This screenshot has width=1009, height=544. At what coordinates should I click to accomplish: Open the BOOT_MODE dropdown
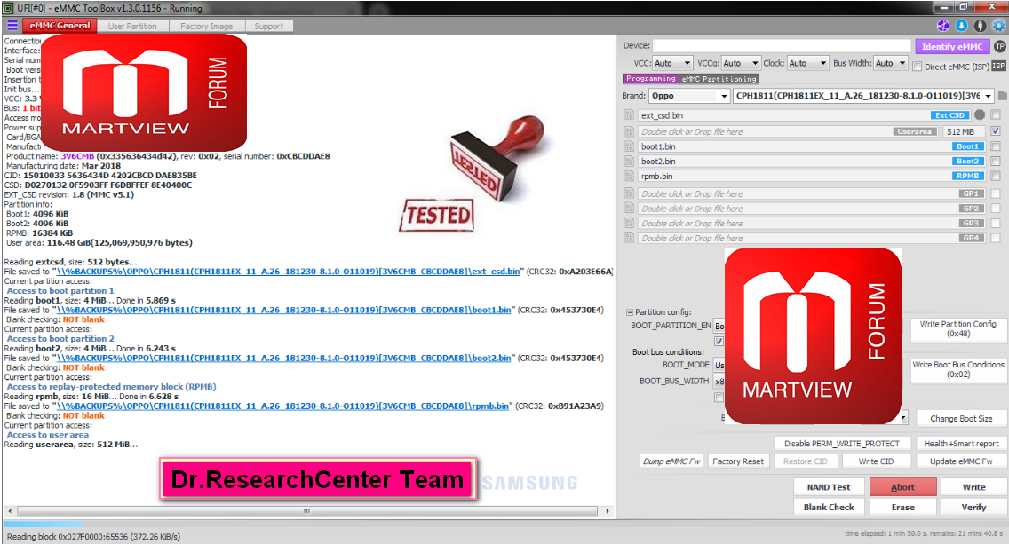point(719,365)
